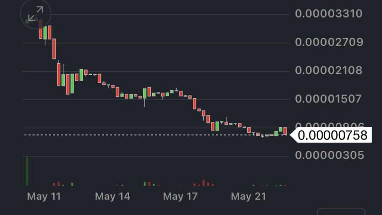This screenshot has height=215, width=382.
Task: Click the 0.00002709 price axis label
Action: 329,42
